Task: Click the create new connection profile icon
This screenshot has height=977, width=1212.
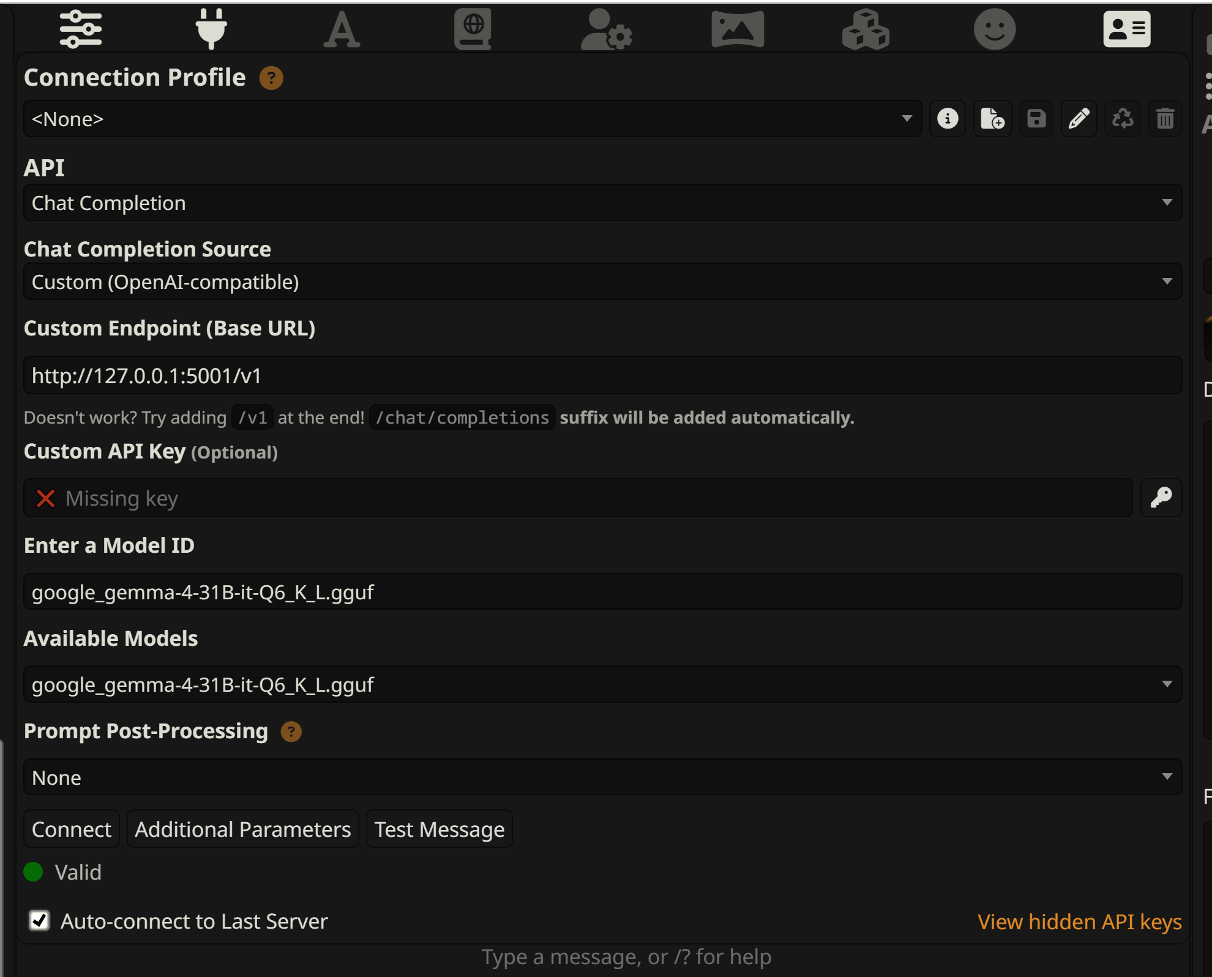Action: click(x=992, y=119)
